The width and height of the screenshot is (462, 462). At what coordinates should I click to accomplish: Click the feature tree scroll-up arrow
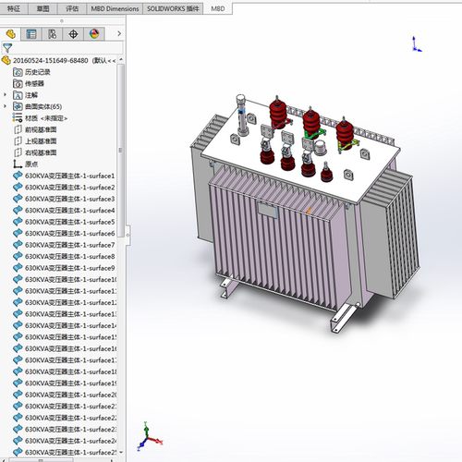pos(121,59)
